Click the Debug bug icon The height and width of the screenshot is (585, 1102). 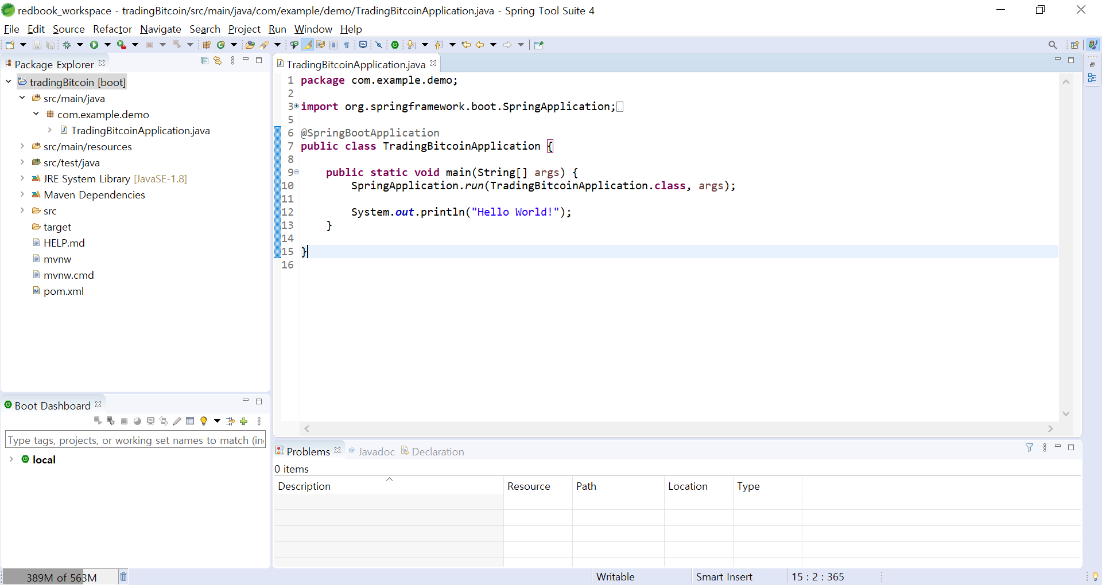[67, 45]
